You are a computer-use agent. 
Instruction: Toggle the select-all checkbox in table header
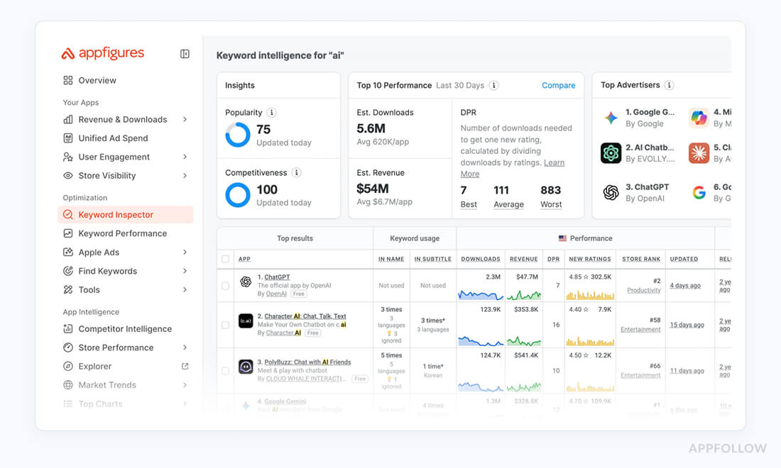coord(225,260)
